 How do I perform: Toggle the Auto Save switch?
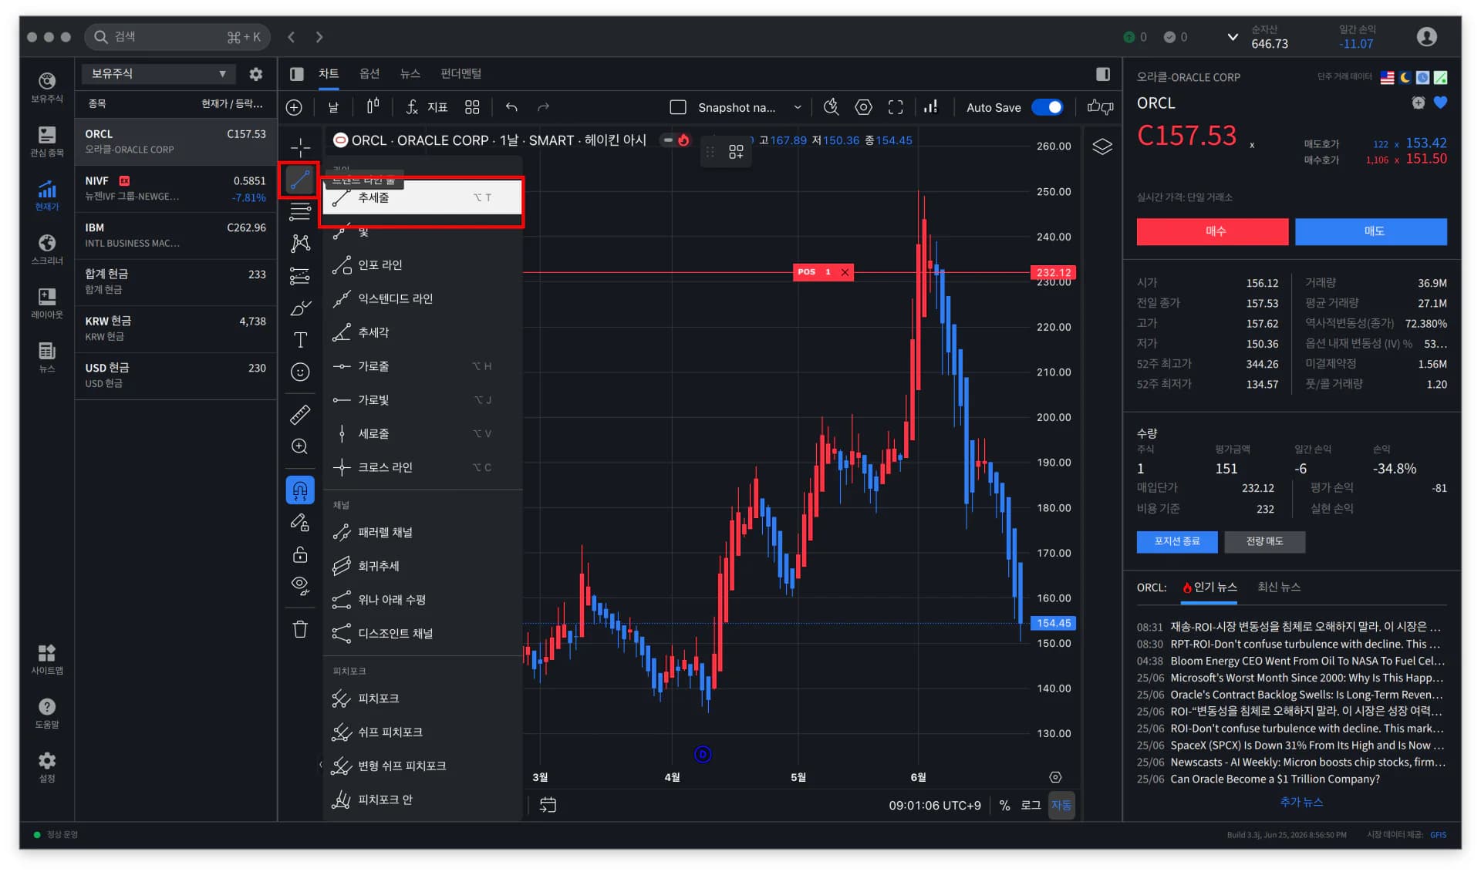[1047, 107]
